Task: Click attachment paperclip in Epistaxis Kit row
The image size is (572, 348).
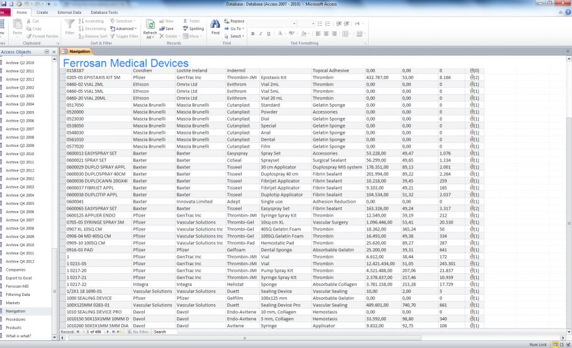Action: [474, 77]
